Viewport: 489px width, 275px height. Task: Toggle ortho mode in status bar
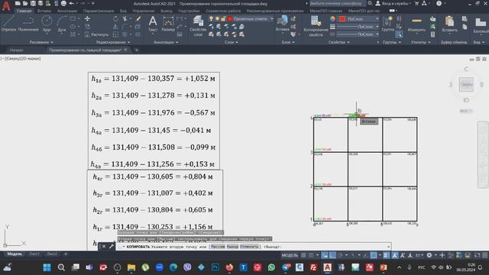pyautogui.click(x=332, y=255)
